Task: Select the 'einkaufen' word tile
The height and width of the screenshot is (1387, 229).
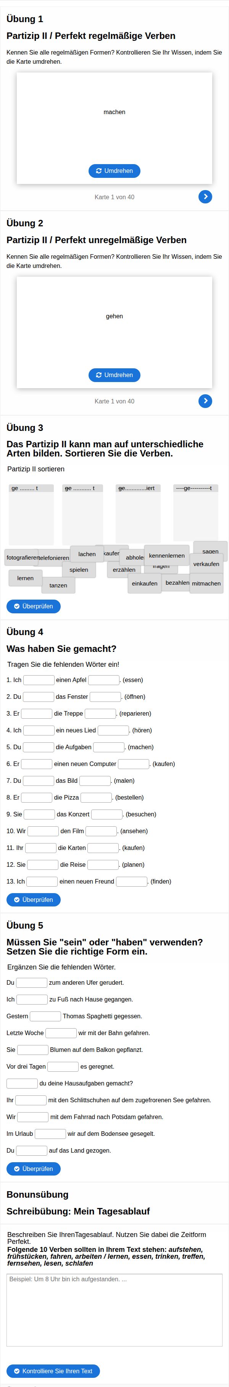Action: 144,584
